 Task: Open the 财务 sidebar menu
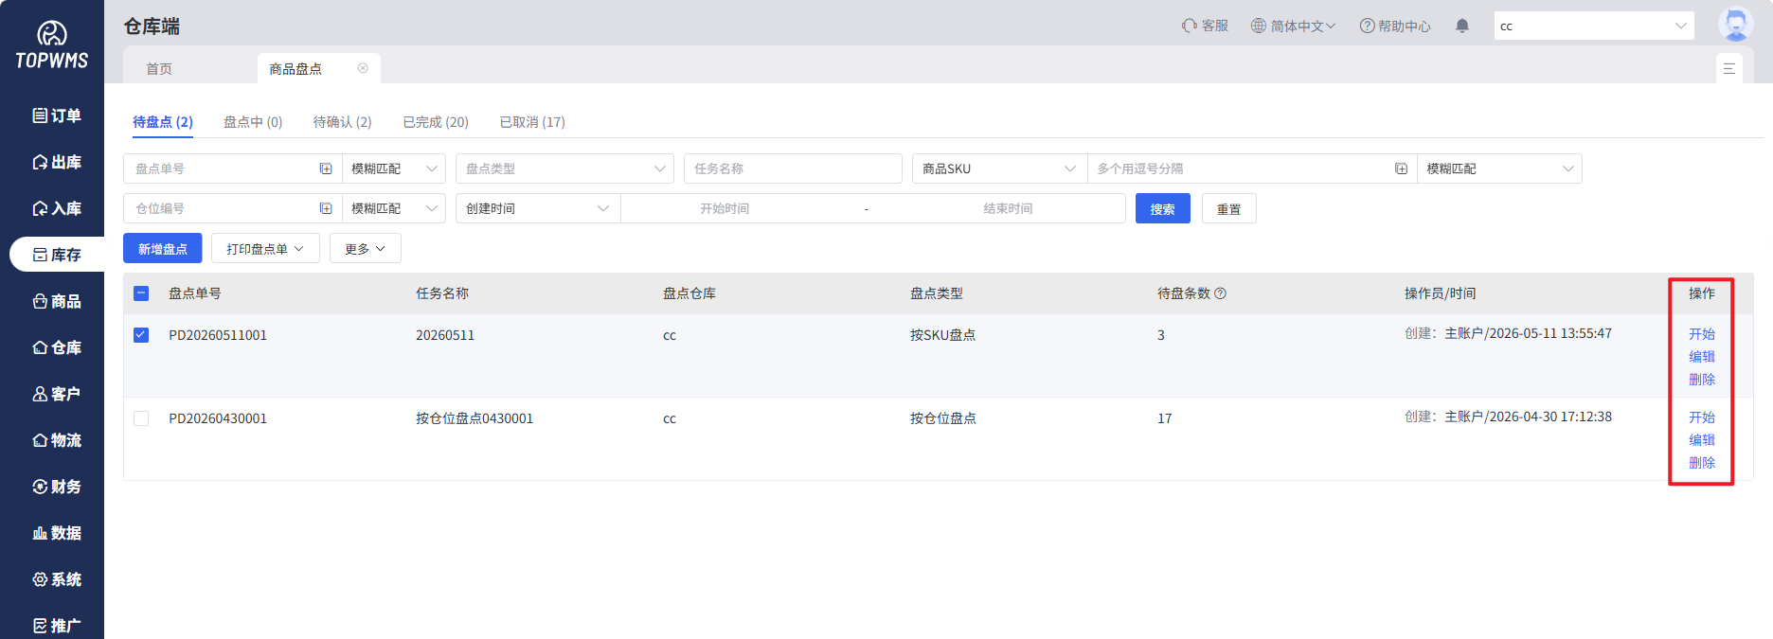57,487
